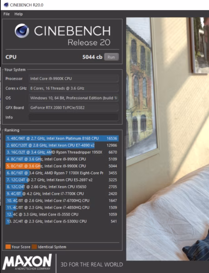Click the rendered room preview image

click(x=168, y=139)
